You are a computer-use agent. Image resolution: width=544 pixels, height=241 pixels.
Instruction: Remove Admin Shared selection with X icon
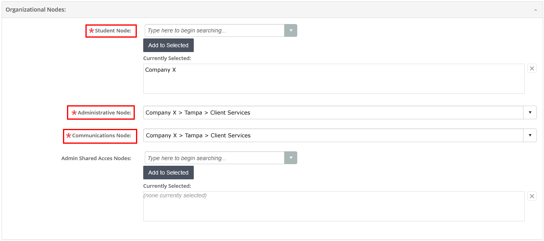[532, 196]
